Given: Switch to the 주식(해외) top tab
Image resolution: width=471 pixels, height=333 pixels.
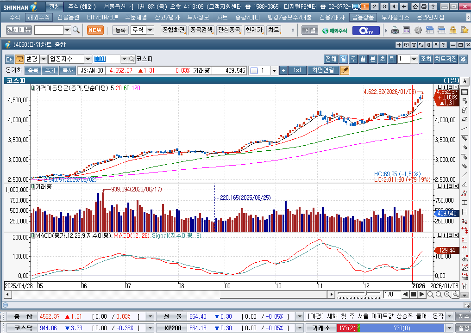Looking at the screenshot, I should click(82, 6).
